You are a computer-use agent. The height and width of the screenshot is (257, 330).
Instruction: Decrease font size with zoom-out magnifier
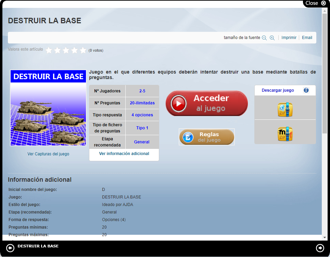[264, 38]
